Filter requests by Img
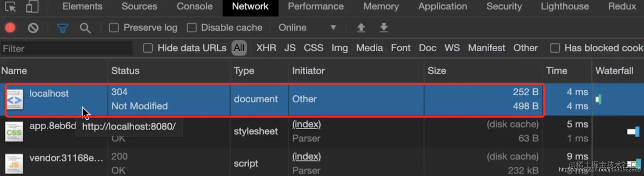644x176 pixels. pyautogui.click(x=339, y=48)
